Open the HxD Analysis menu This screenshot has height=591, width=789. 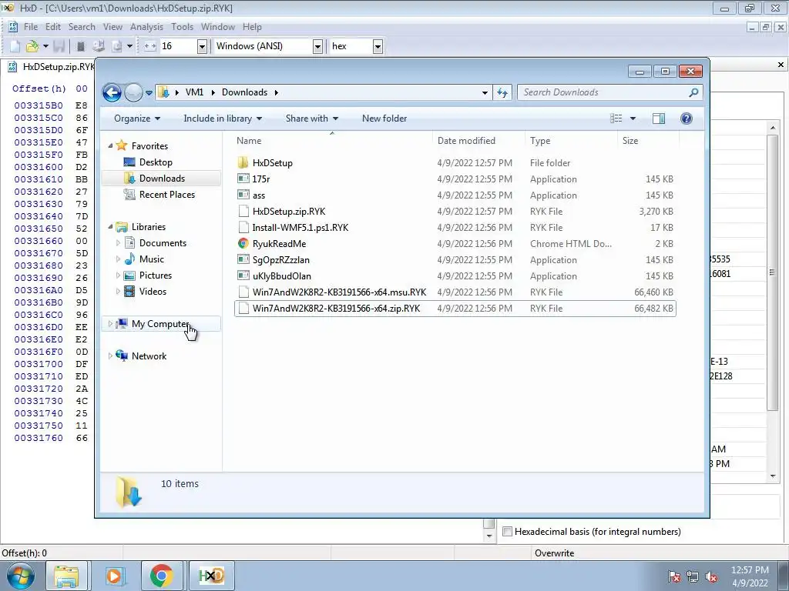pos(146,27)
